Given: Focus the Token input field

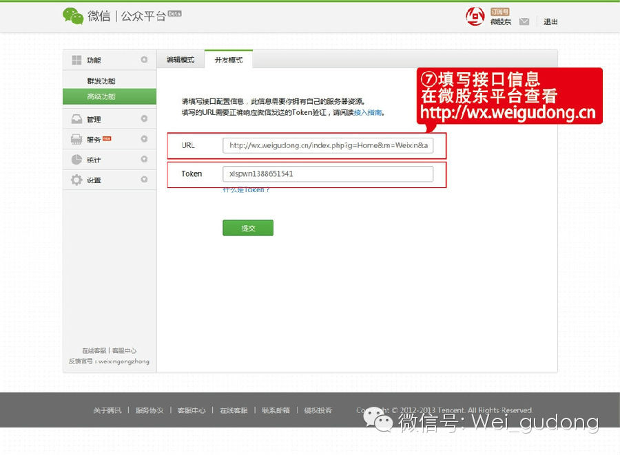Looking at the screenshot, I should 328,173.
